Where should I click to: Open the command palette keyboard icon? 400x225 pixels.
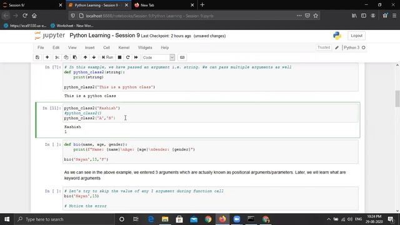[182, 57]
